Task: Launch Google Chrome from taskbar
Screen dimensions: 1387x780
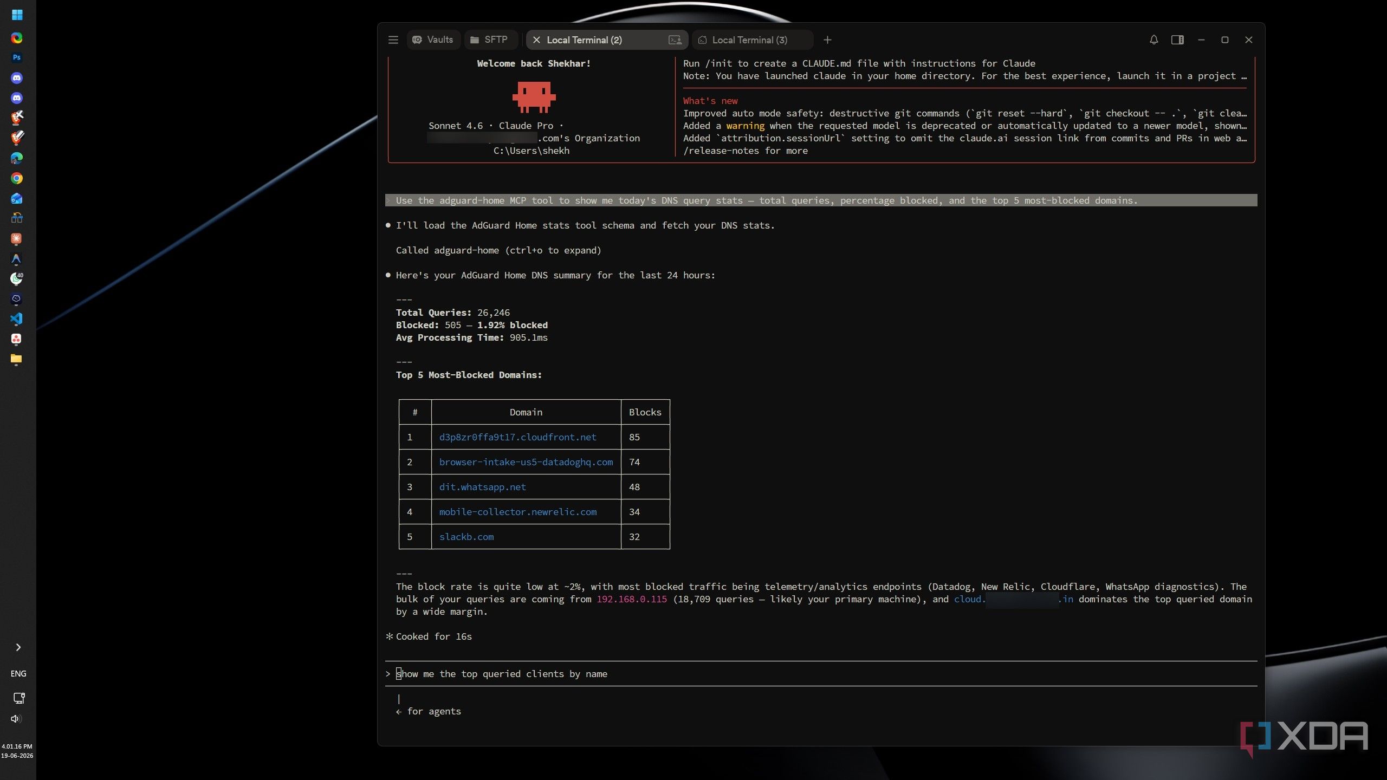Action: click(x=17, y=178)
